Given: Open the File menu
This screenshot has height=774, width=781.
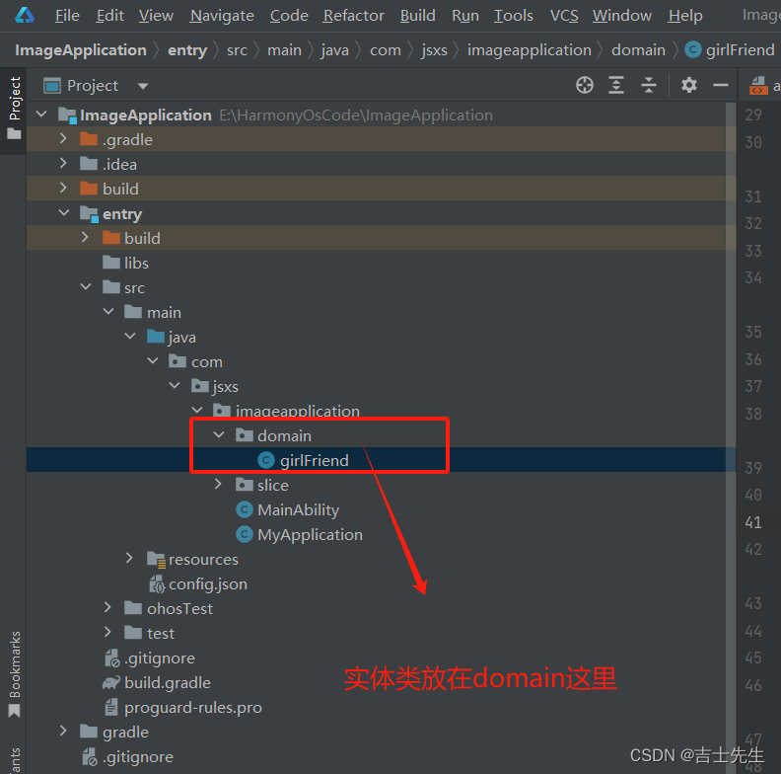Looking at the screenshot, I should (67, 16).
